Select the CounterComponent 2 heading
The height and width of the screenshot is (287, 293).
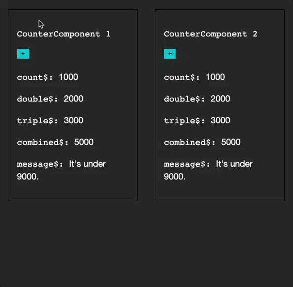tap(211, 34)
